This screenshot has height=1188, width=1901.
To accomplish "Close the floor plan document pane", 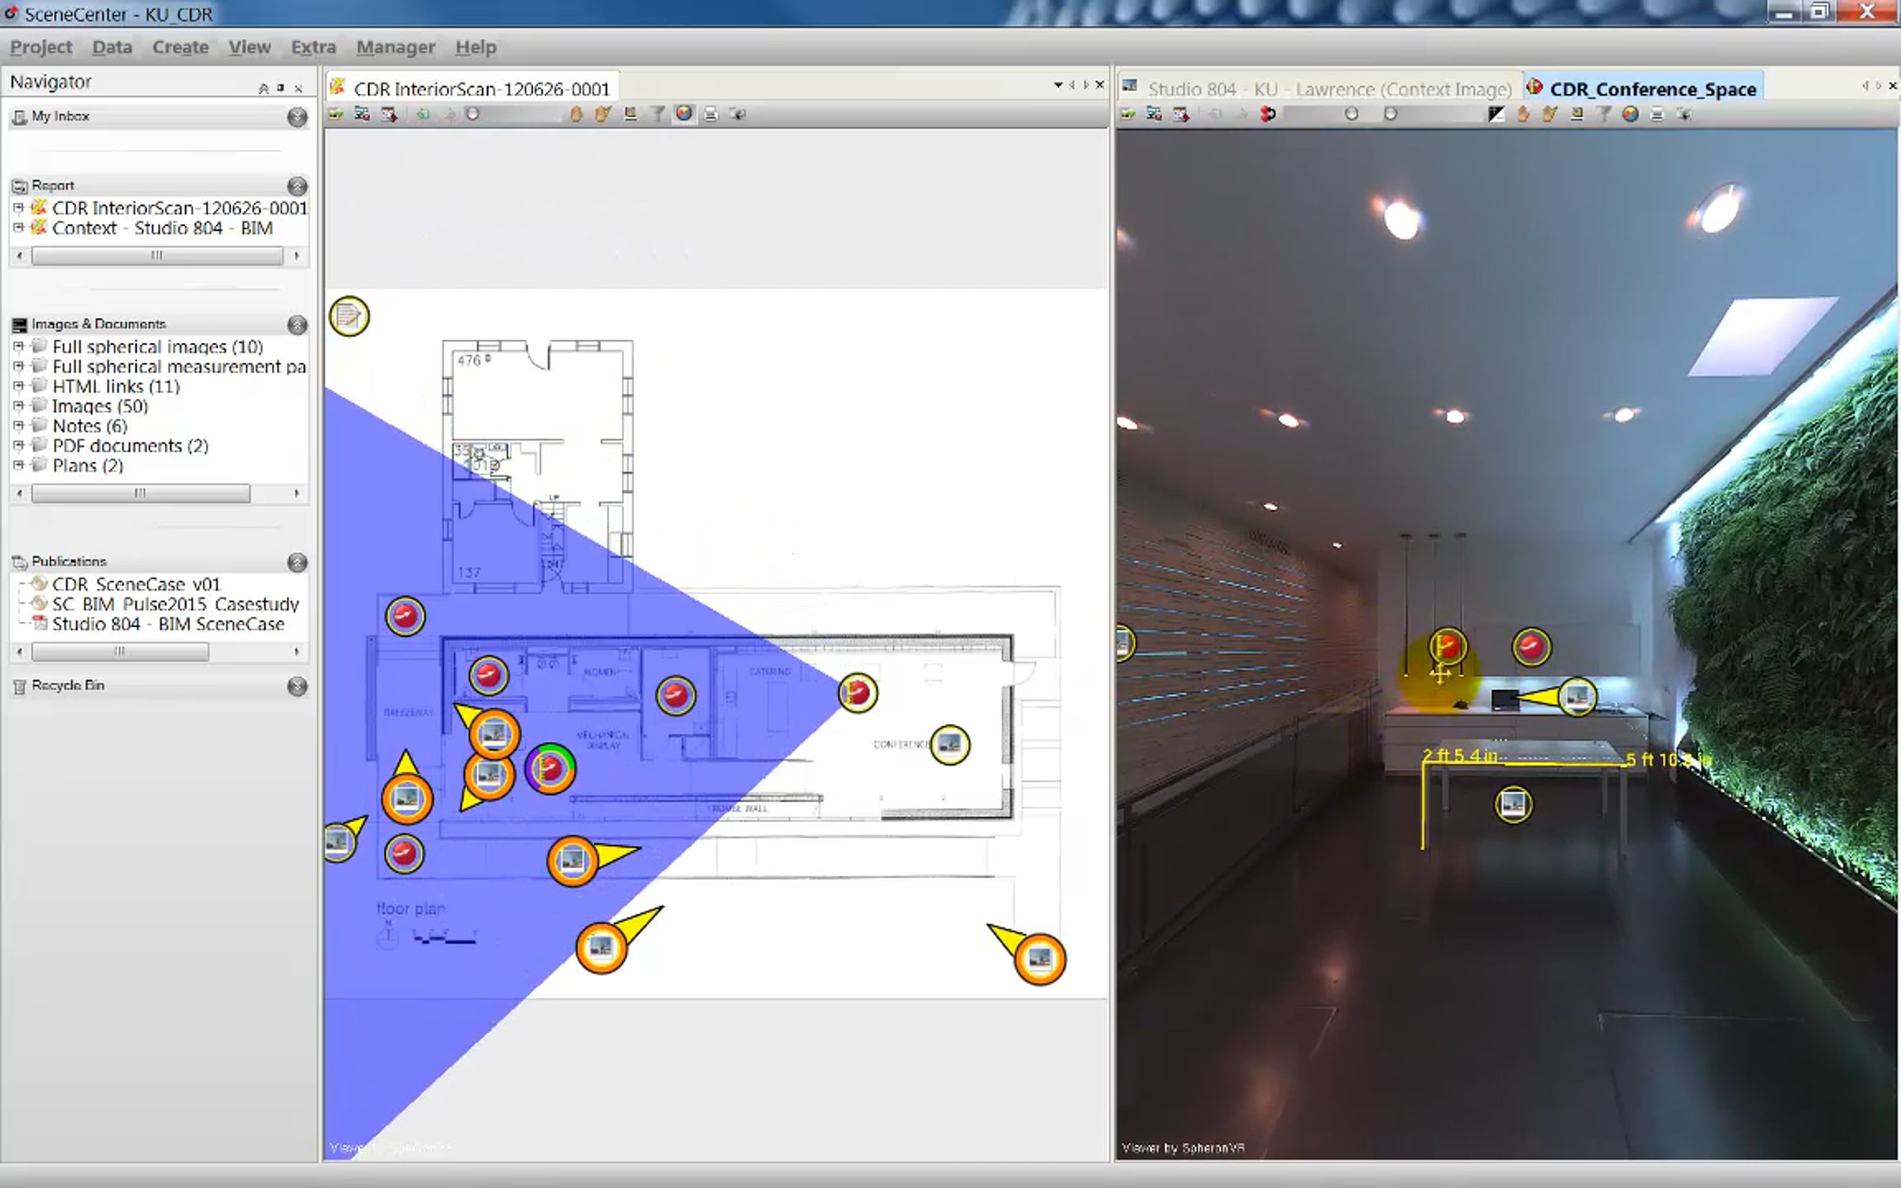I will 1099,85.
